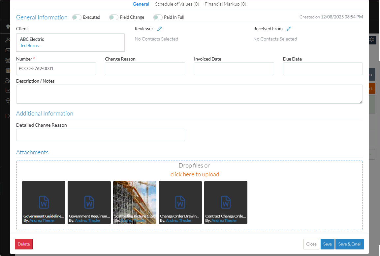Click the envelope mail icon in left sidebar
The height and width of the screenshot is (256, 380).
pyautogui.click(x=8, y=50)
